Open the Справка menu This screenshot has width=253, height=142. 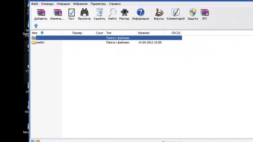pos(115,4)
